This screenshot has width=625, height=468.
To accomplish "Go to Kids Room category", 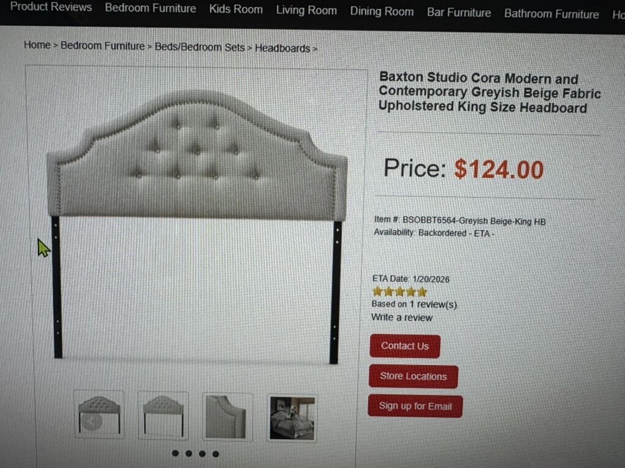I will pos(236,9).
